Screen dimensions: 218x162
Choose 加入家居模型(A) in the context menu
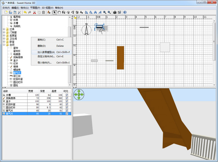coord(51,52)
